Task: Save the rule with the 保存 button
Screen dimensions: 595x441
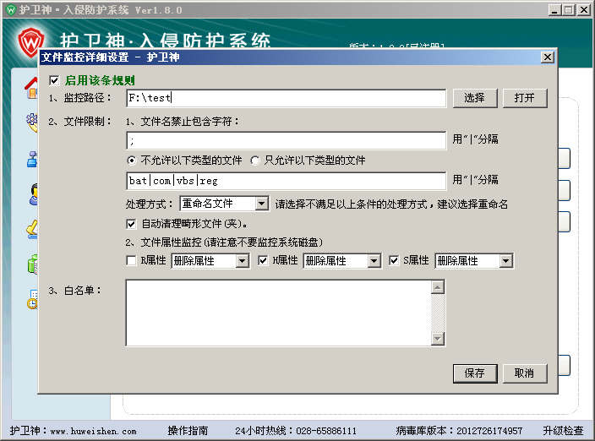Action: pyautogui.click(x=475, y=373)
